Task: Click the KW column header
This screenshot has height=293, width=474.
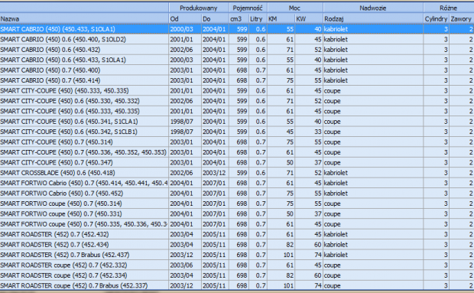Action: [x=309, y=19]
